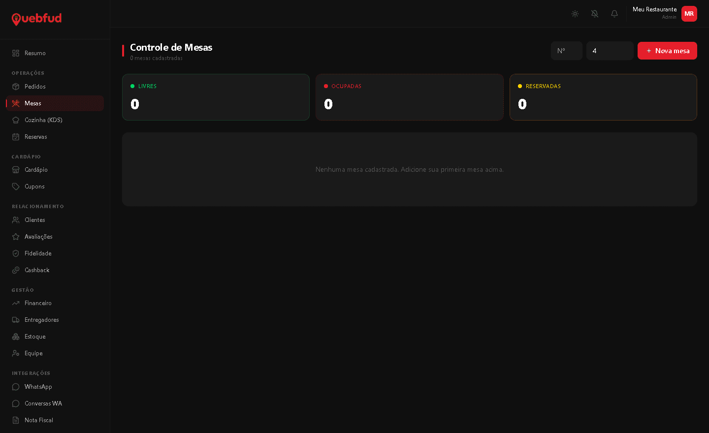Screen dimensions: 709x433
Task: Open Estoque inventory page
Action: (55, 337)
